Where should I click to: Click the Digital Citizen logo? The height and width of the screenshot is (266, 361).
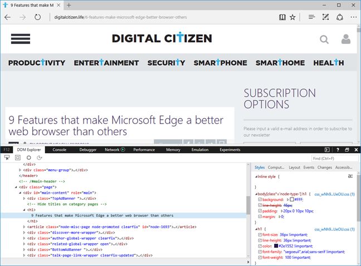click(162, 38)
